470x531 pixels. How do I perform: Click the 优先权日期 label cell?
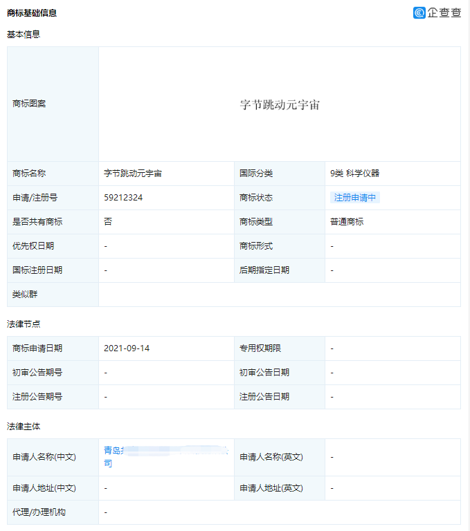[x=53, y=246]
